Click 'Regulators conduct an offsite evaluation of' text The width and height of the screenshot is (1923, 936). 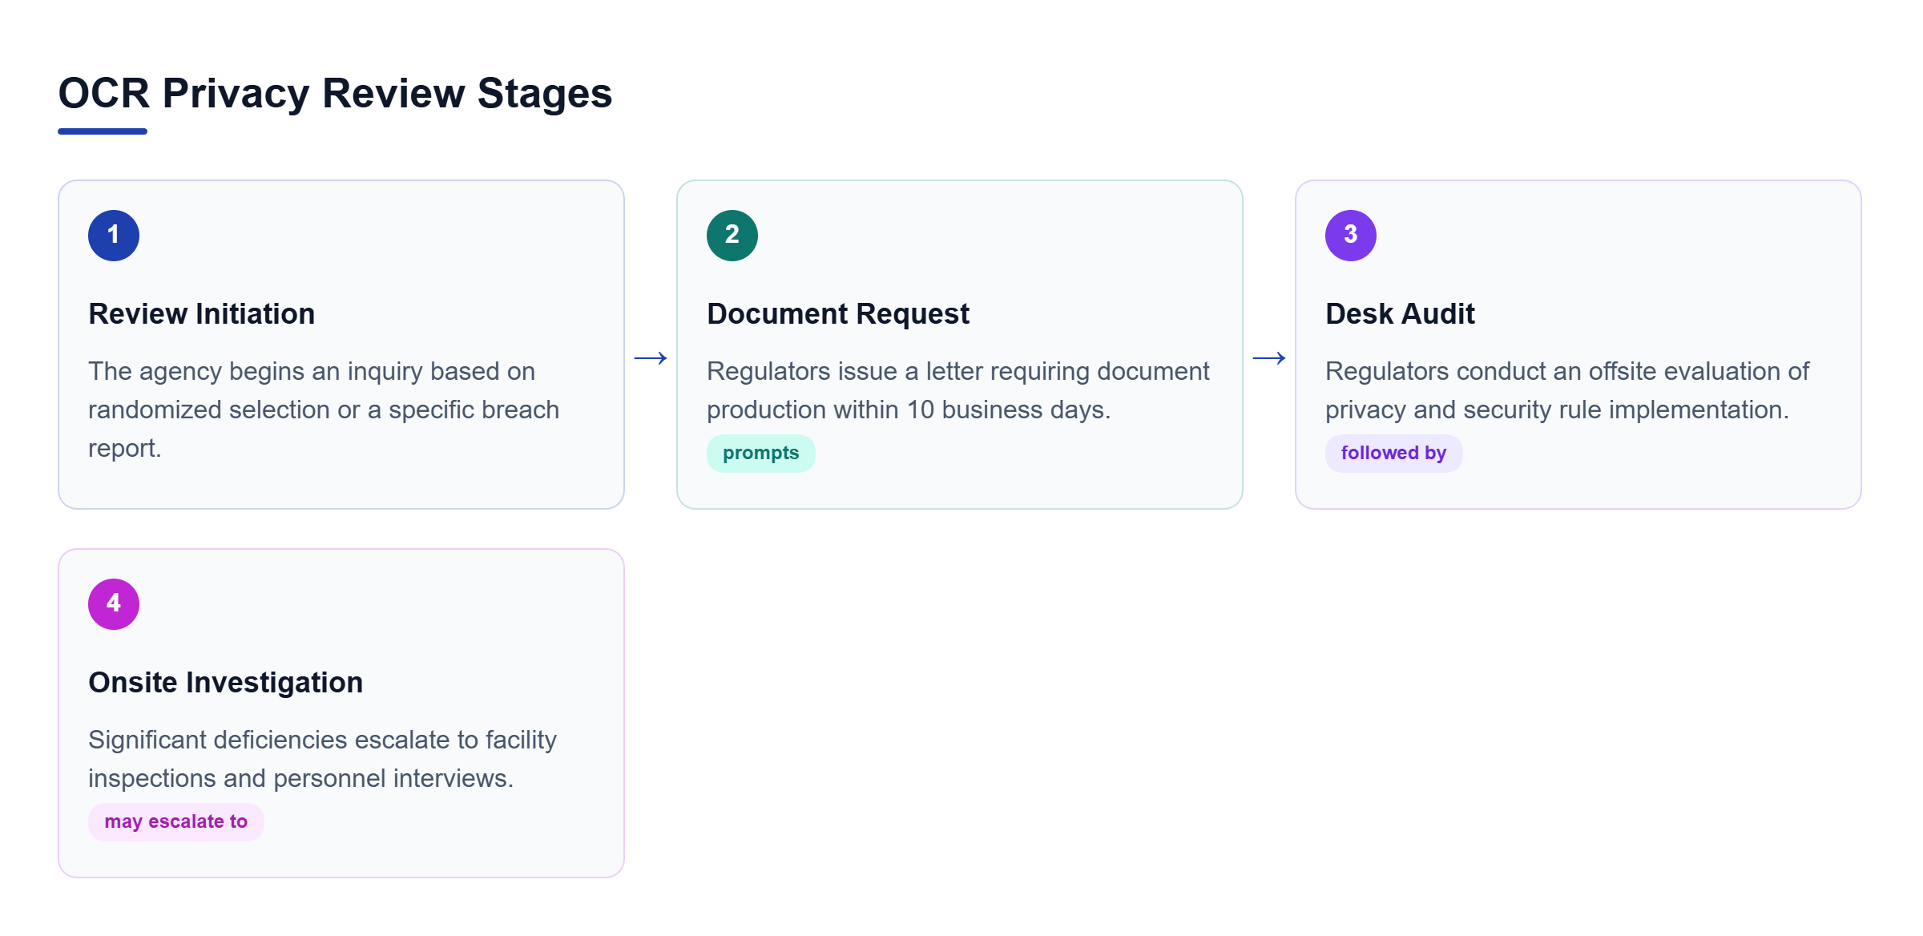point(1567,371)
